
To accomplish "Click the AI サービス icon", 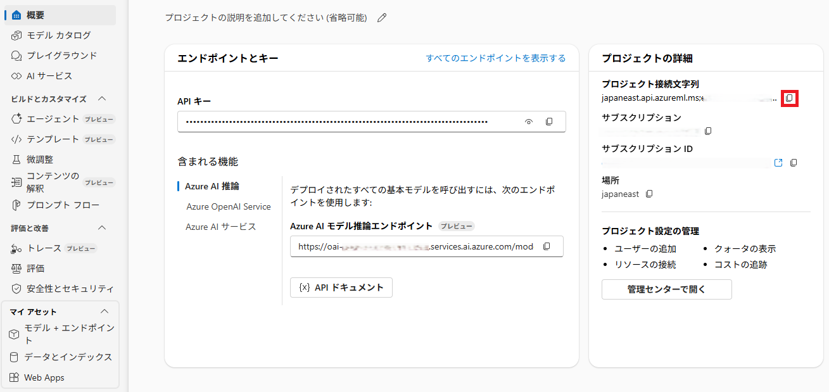I will point(16,76).
